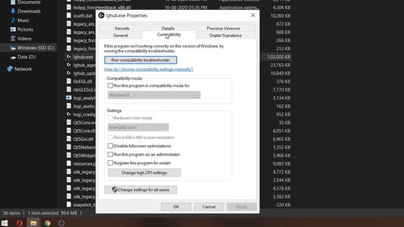Click the icudtl.dat file icon

click(69, 15)
